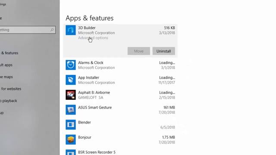Click the Alarms & Clock app icon
Viewport: 276px width, 155px height.
pos(71,65)
